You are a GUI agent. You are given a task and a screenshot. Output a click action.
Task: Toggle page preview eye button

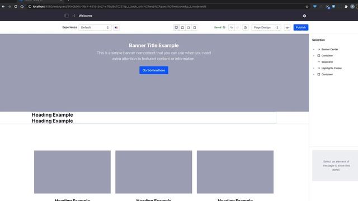pyautogui.click(x=287, y=27)
